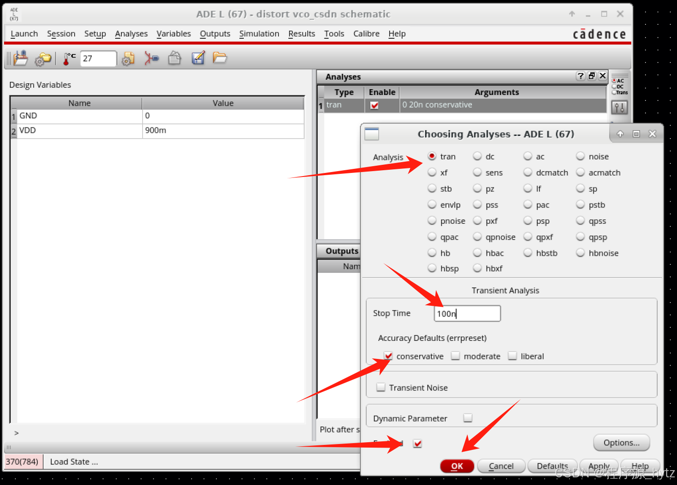Viewport: 677px width, 485px height.
Task: Toggle the tran row Enable checkbox
Action: (x=374, y=105)
